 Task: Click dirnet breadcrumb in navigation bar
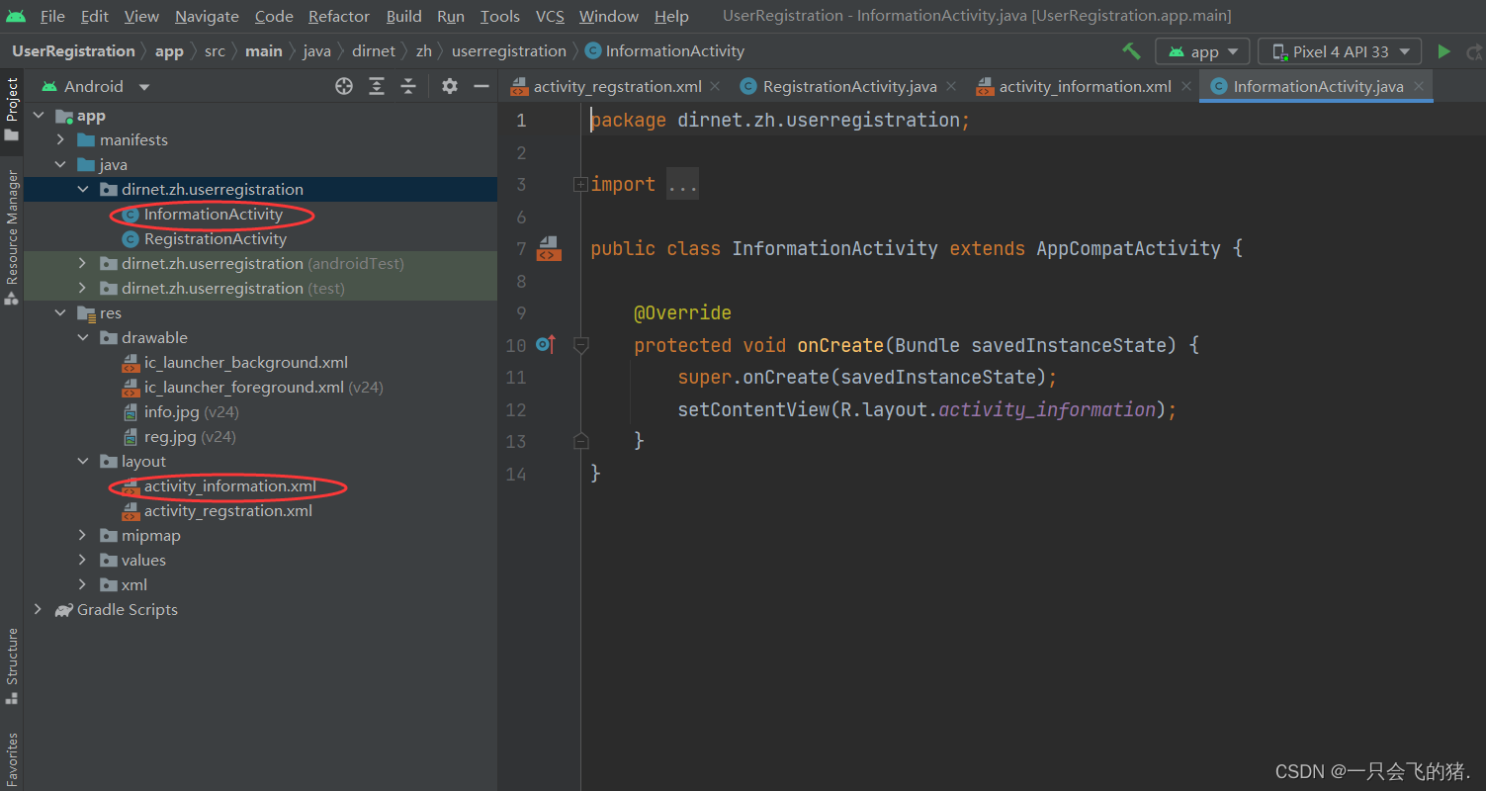(374, 51)
